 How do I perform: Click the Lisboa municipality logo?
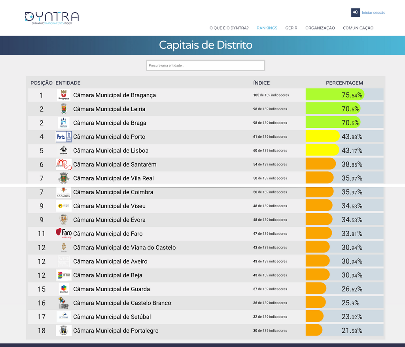64,150
